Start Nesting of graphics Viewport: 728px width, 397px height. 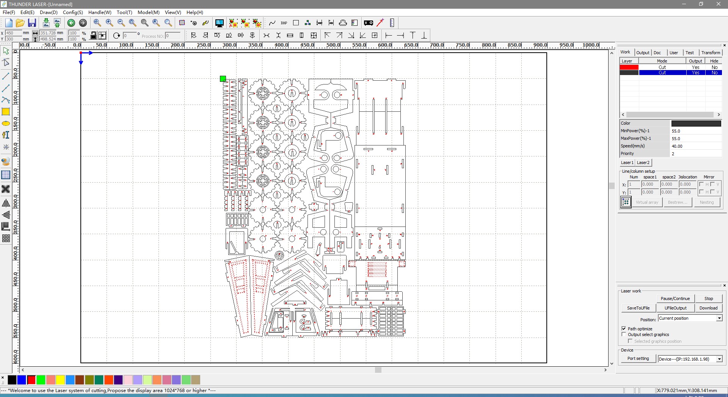707,202
